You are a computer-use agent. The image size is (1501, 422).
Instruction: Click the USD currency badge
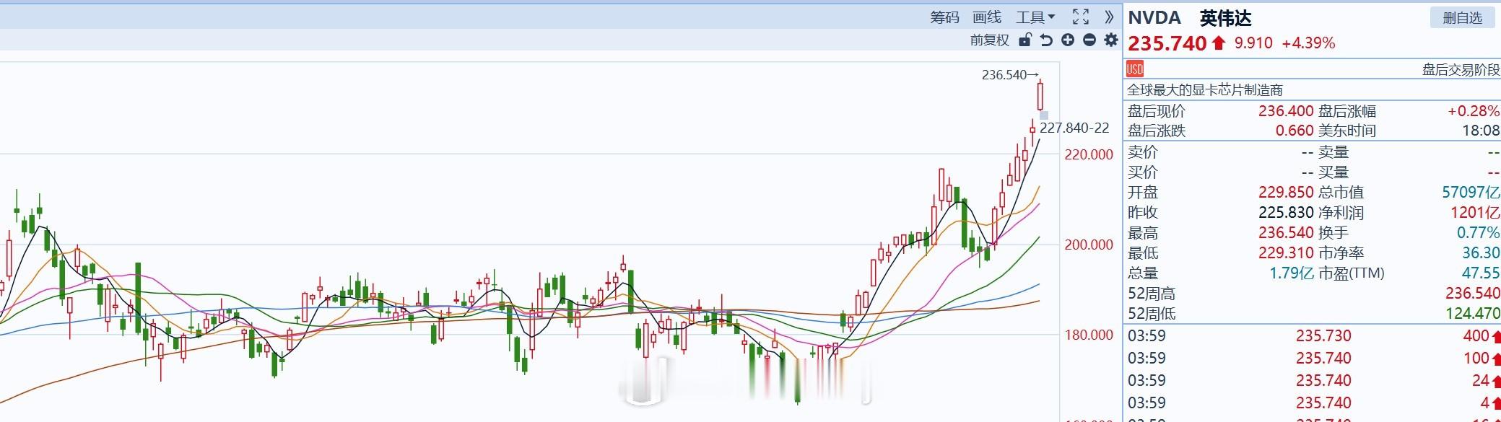click(1135, 69)
